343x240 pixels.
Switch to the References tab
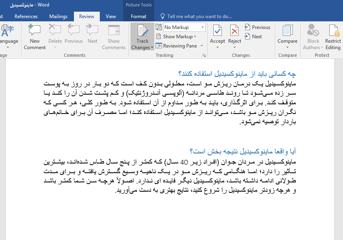26,17
